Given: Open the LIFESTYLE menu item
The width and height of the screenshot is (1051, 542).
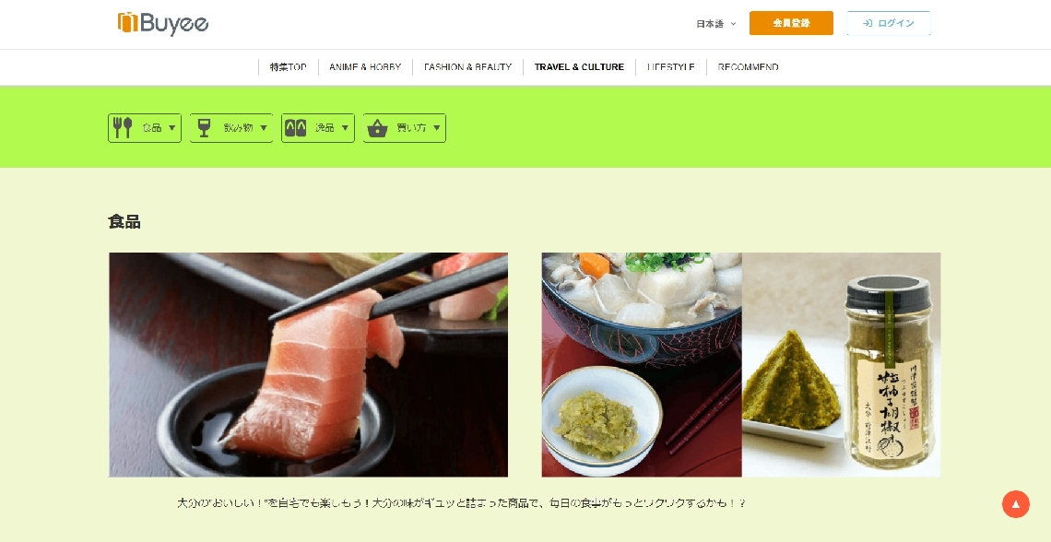Looking at the screenshot, I should pyautogui.click(x=671, y=67).
